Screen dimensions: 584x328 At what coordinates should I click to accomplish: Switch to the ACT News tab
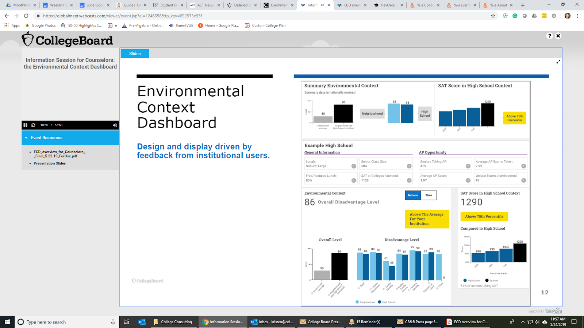pos(204,5)
